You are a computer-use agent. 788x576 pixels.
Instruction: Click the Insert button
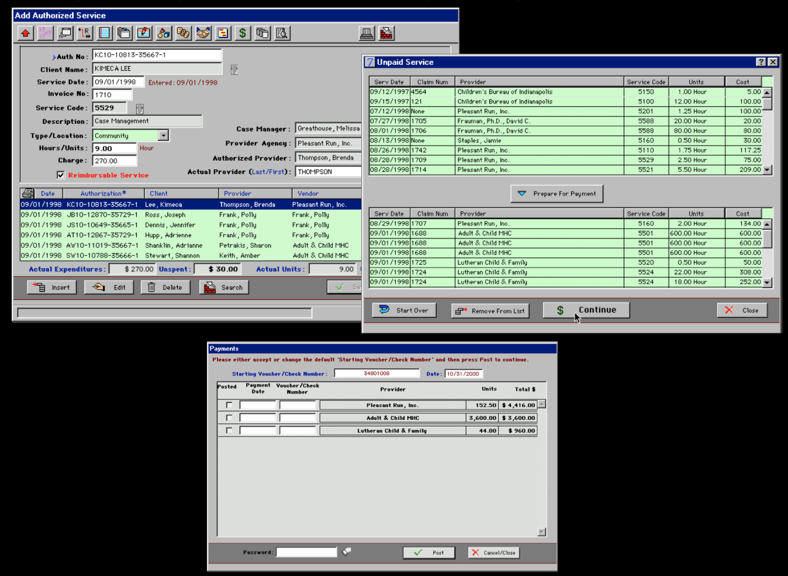pos(52,287)
